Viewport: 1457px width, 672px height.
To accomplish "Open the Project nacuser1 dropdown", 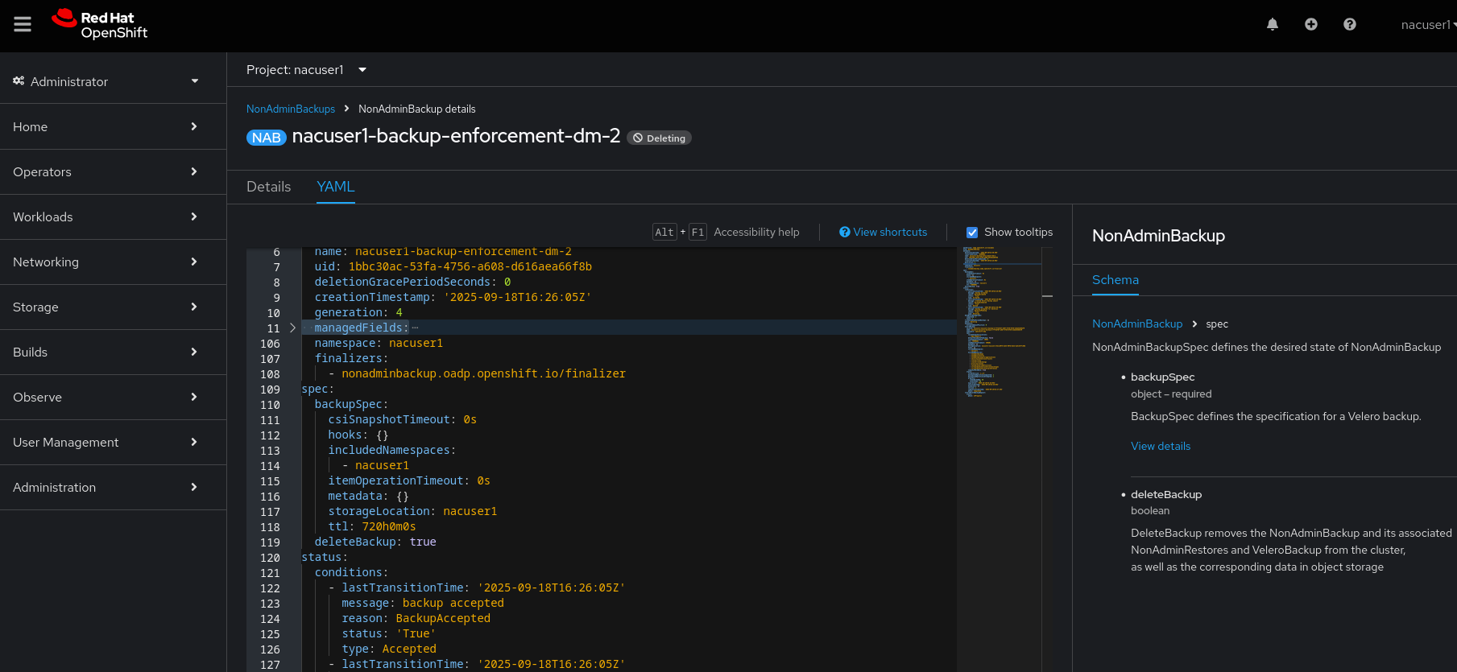I will (x=306, y=70).
